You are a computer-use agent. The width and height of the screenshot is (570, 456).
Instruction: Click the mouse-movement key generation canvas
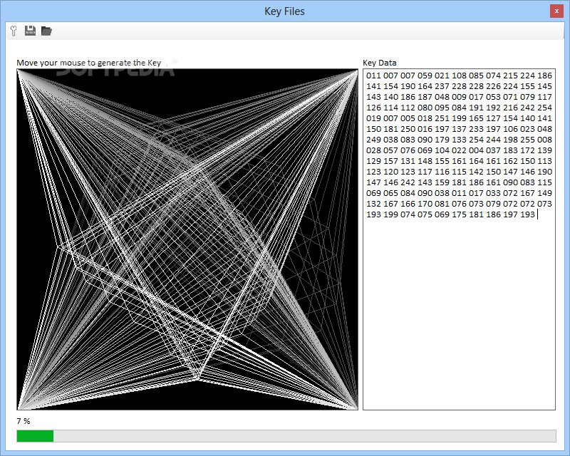(187, 239)
